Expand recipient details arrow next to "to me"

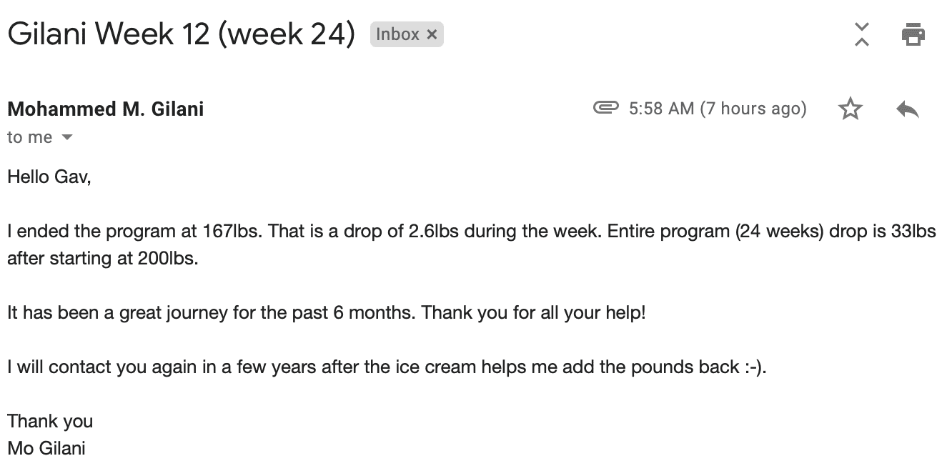67,137
